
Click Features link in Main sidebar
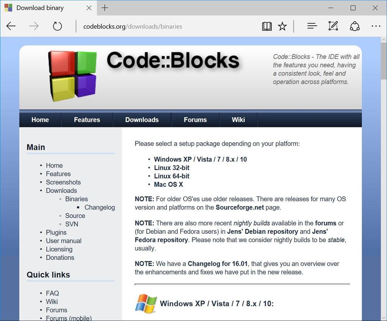[x=58, y=174]
